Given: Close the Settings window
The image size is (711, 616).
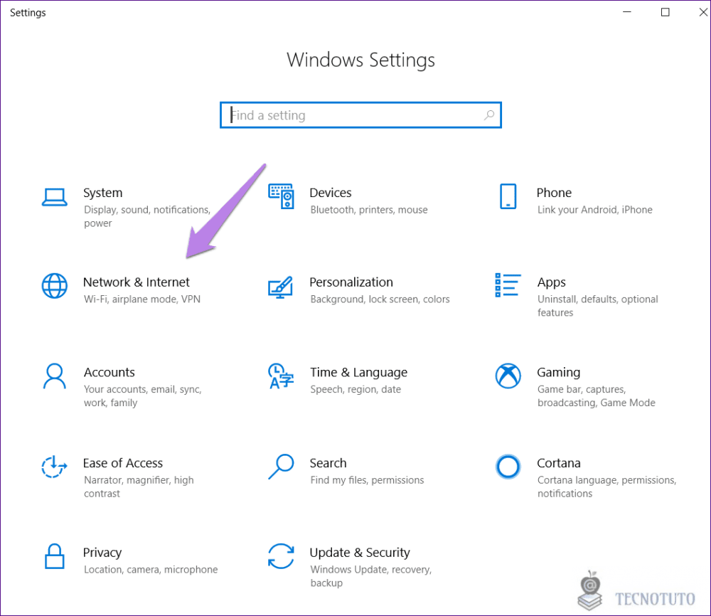Looking at the screenshot, I should click(703, 12).
